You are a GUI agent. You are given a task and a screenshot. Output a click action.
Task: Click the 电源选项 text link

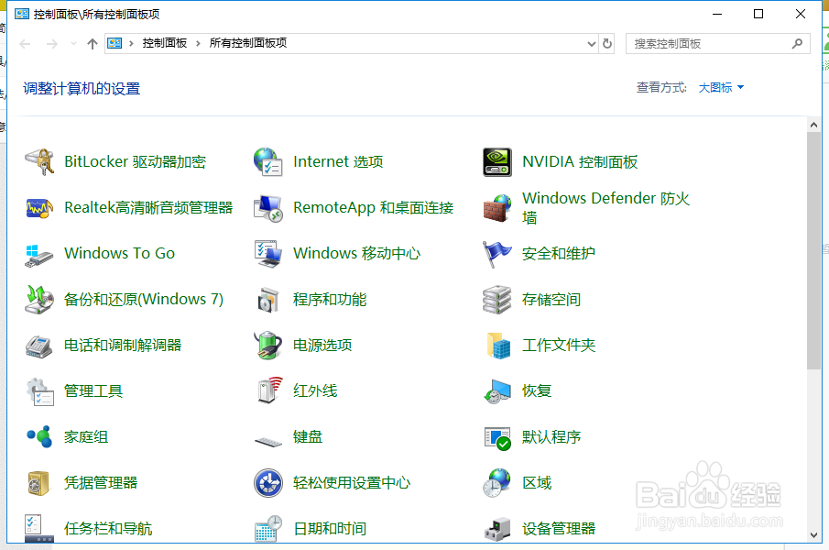(x=322, y=346)
